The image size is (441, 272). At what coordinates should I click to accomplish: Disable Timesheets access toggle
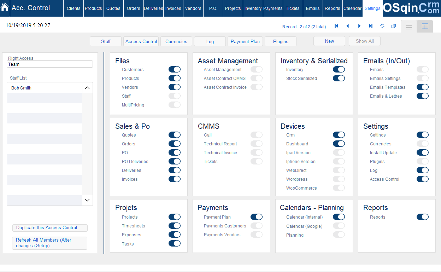click(x=175, y=226)
